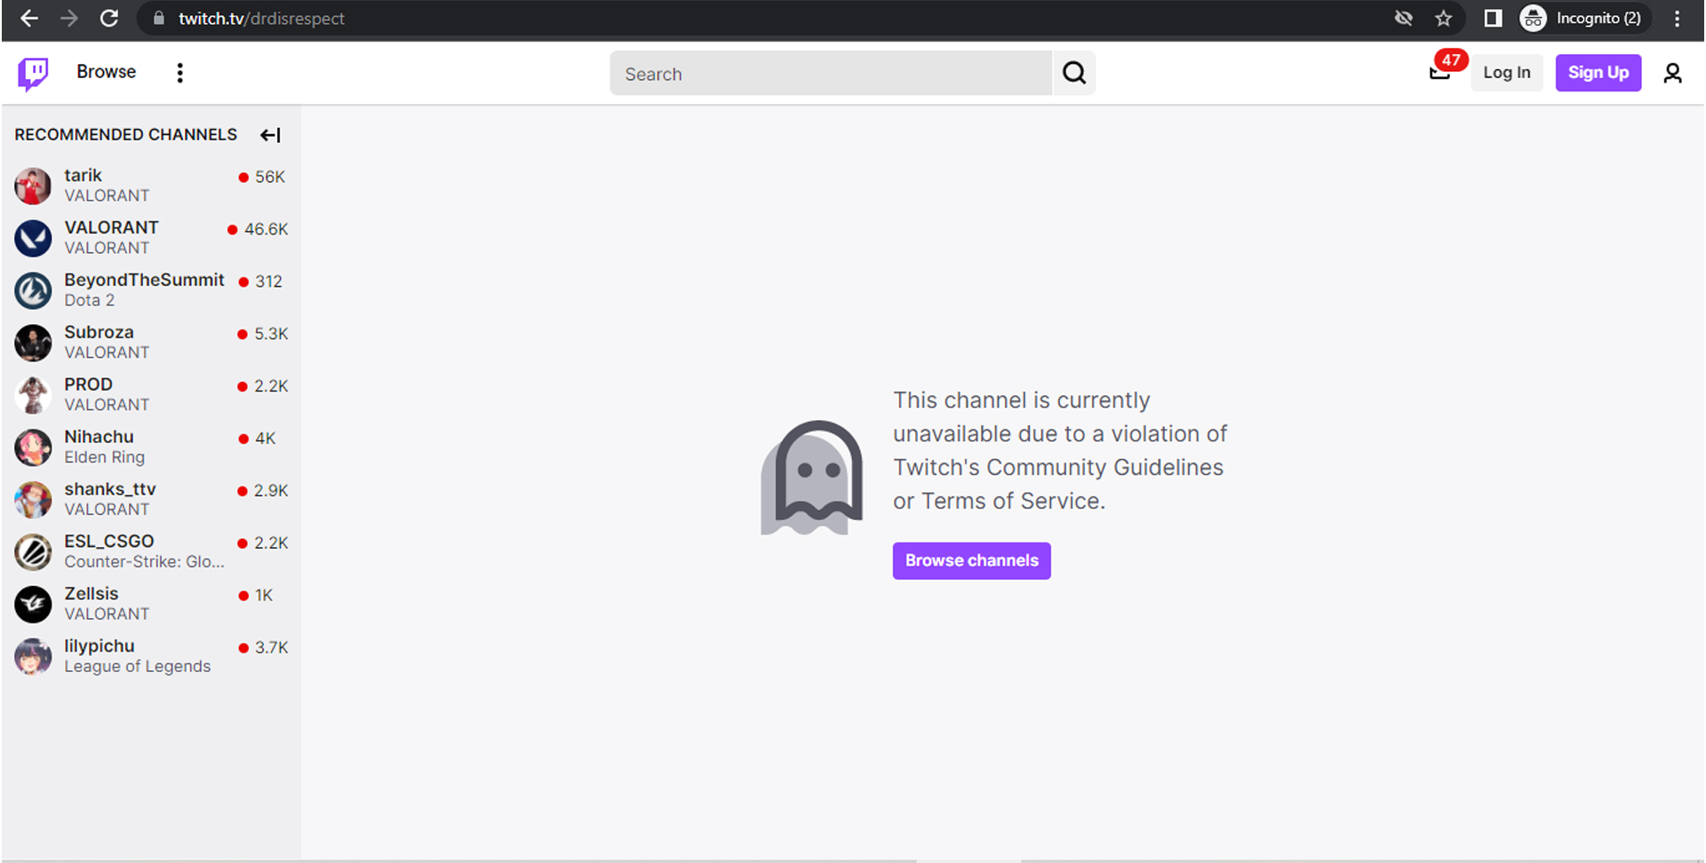This screenshot has width=1706, height=863.
Task: Go to the Twitch home logo
Action: [33, 74]
